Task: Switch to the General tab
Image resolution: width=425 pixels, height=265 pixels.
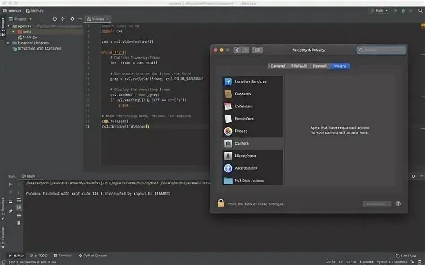Action: (x=278, y=66)
